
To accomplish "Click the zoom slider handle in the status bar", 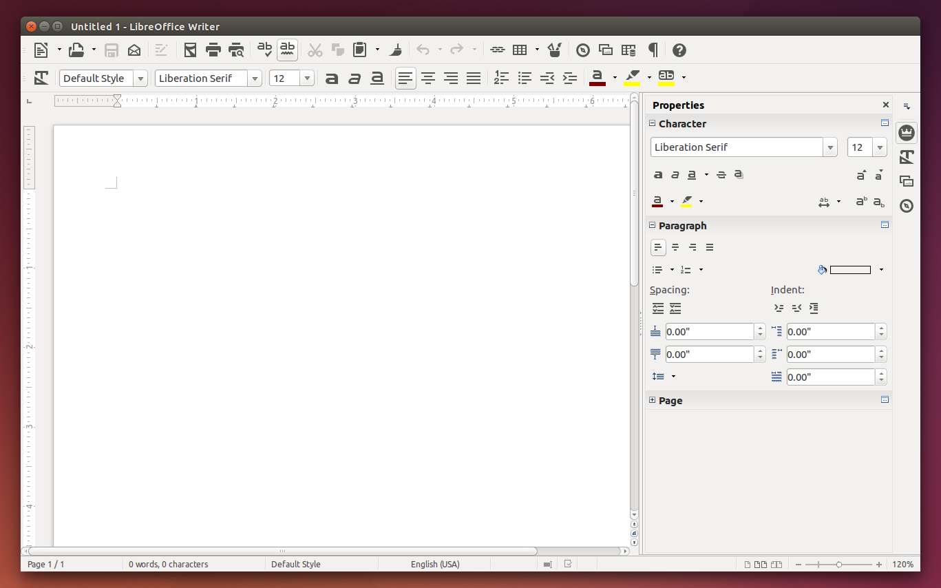I will [839, 565].
